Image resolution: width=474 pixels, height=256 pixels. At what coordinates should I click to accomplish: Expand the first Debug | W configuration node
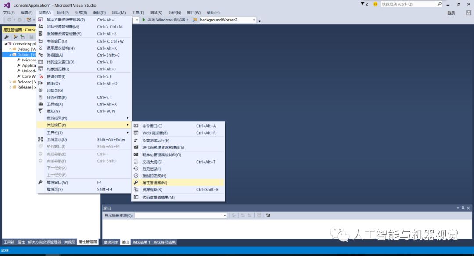[x=10, y=49]
